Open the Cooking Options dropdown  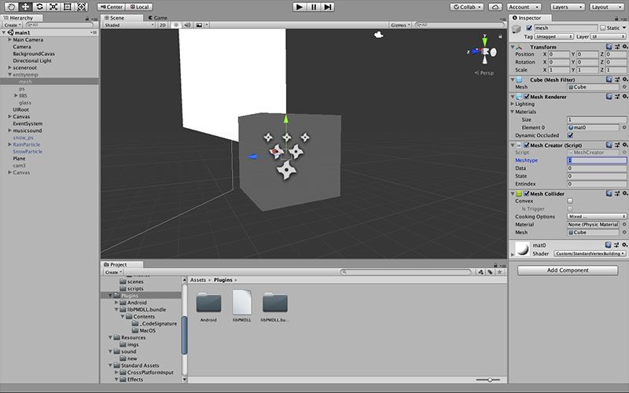tap(597, 217)
